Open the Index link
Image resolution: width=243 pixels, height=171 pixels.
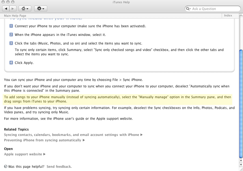228,15
